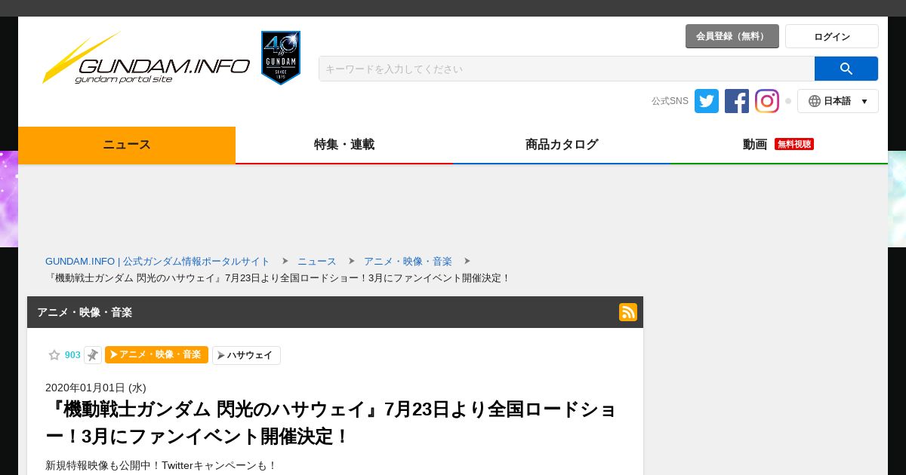The image size is (906, 475).
Task: Click the blue search magnifier button
Action: (x=846, y=69)
